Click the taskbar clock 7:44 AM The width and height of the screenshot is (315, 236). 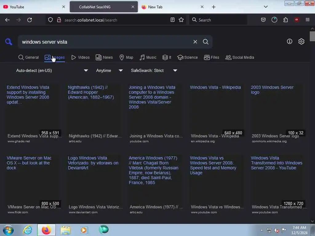[299, 230]
